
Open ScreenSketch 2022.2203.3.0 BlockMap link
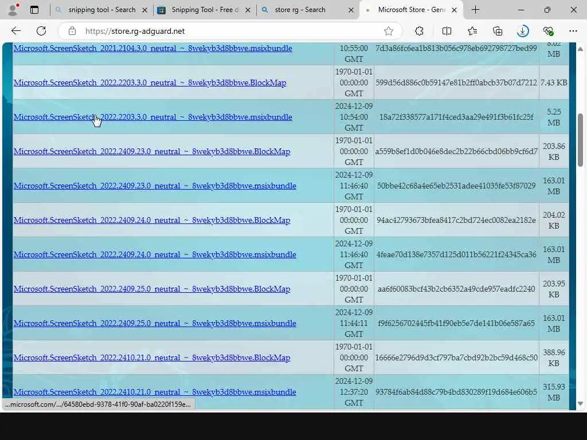click(150, 82)
